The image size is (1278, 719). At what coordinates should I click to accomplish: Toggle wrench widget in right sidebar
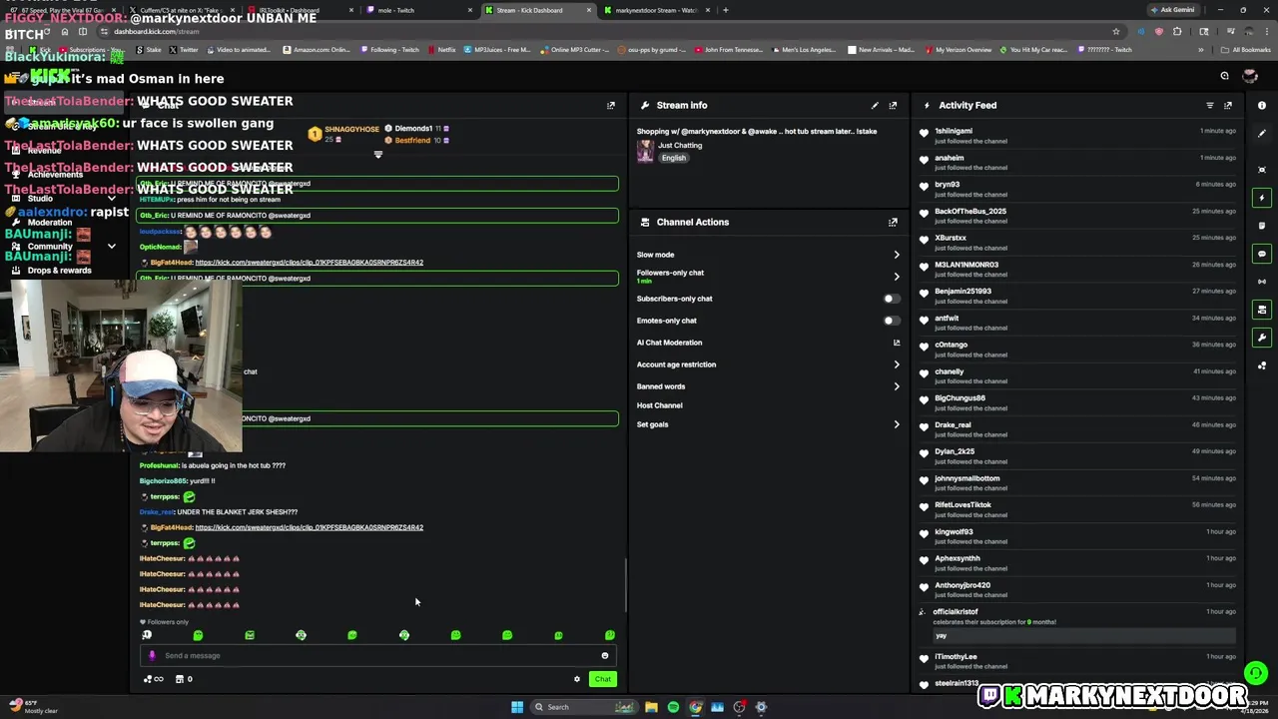click(x=1262, y=338)
